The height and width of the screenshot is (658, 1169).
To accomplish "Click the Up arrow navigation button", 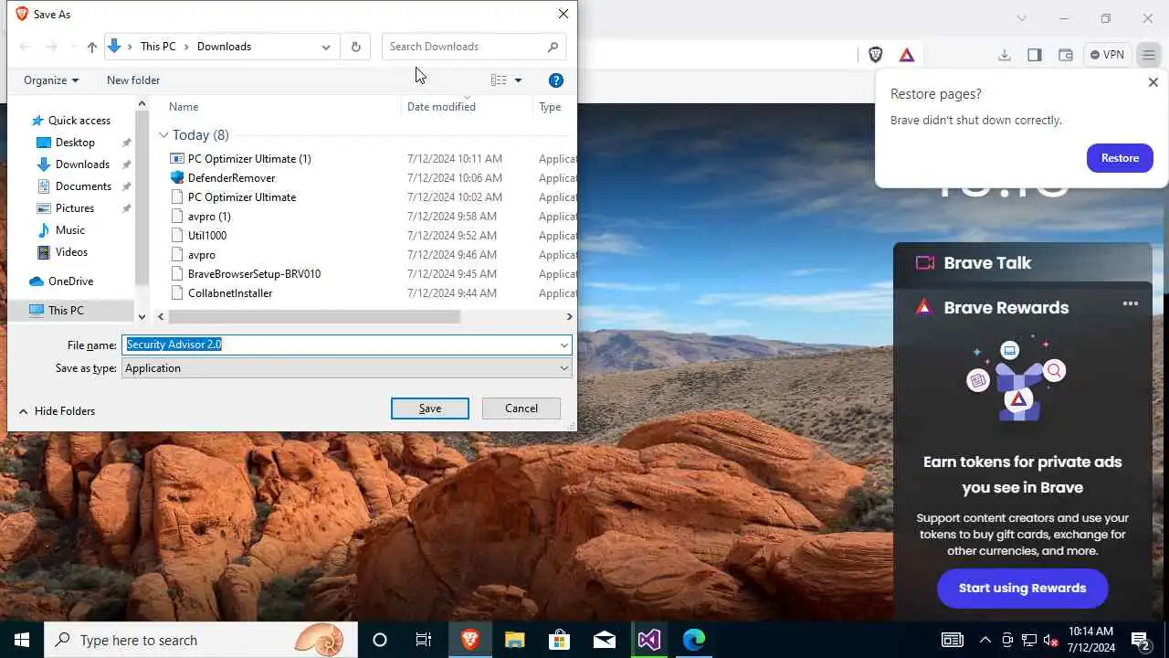I will [91, 47].
